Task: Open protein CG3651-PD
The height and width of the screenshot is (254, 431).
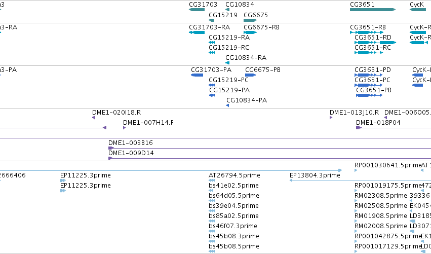Action: pos(368,75)
